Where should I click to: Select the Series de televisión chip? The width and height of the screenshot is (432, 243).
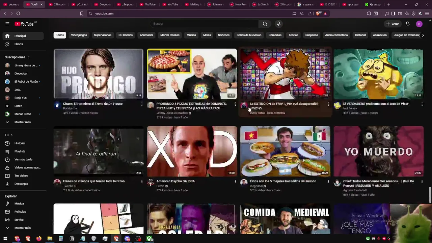(x=249, y=35)
